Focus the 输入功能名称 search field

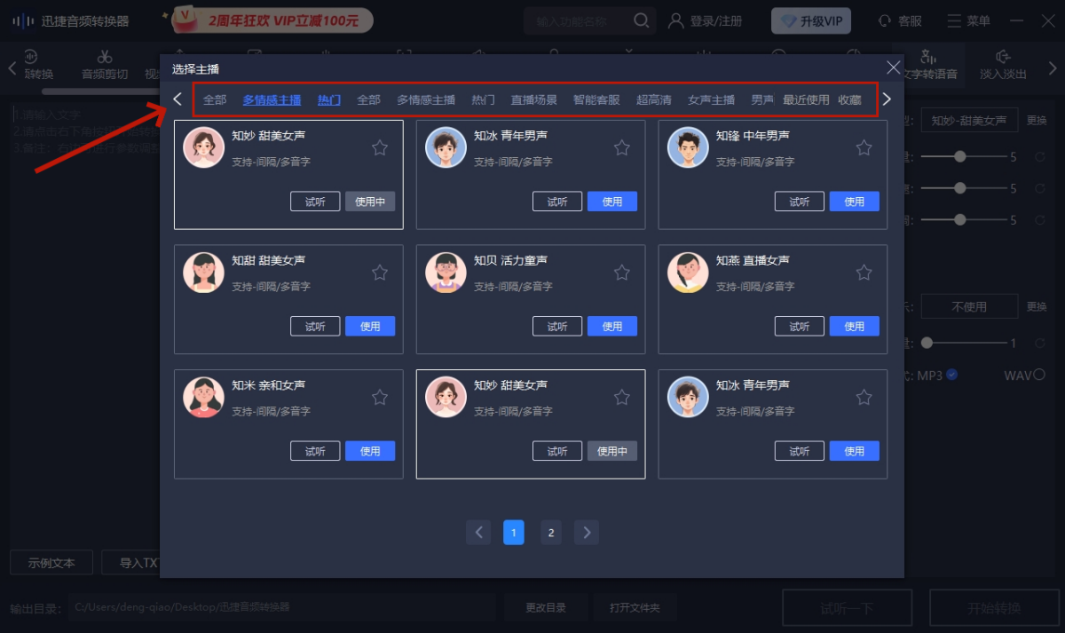click(578, 20)
